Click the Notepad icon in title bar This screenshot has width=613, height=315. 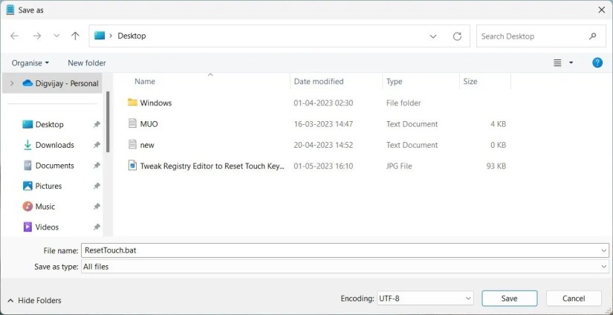tap(10, 10)
